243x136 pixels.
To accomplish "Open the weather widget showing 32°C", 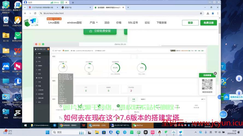I will click(8, 132).
